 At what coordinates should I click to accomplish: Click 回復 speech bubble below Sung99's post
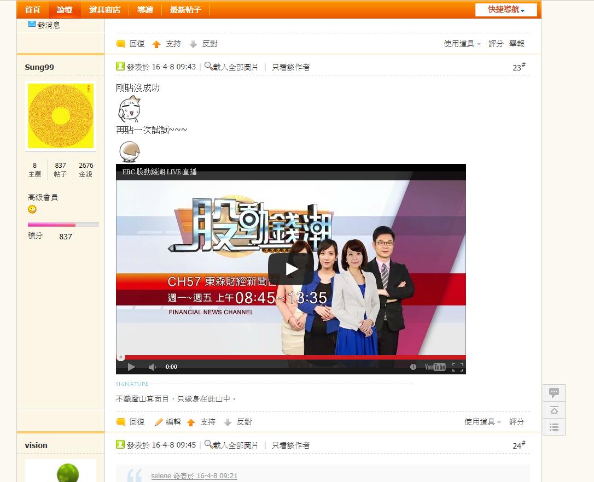click(x=121, y=422)
